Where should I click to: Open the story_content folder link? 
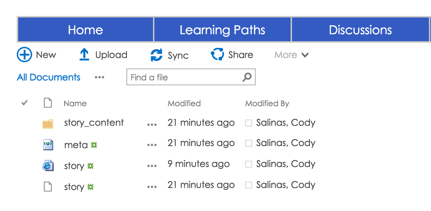point(94,123)
